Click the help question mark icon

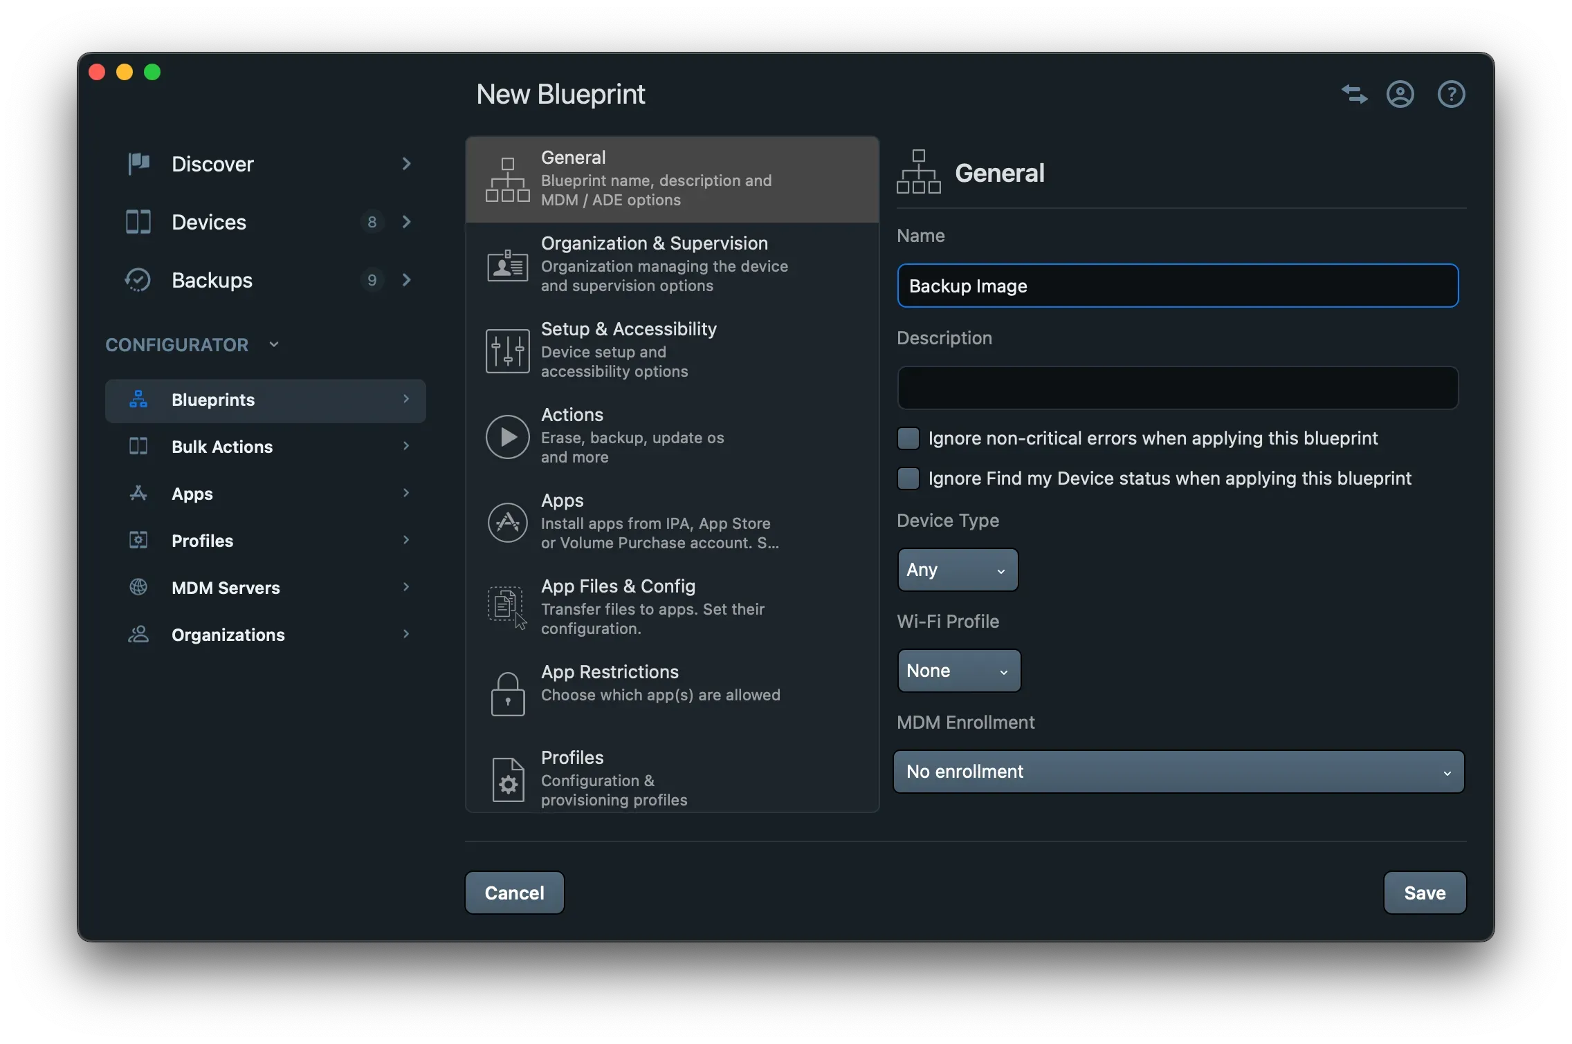click(x=1452, y=94)
